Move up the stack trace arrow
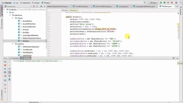Image resolution: width=183 pixels, height=103 pixels. 9,62
